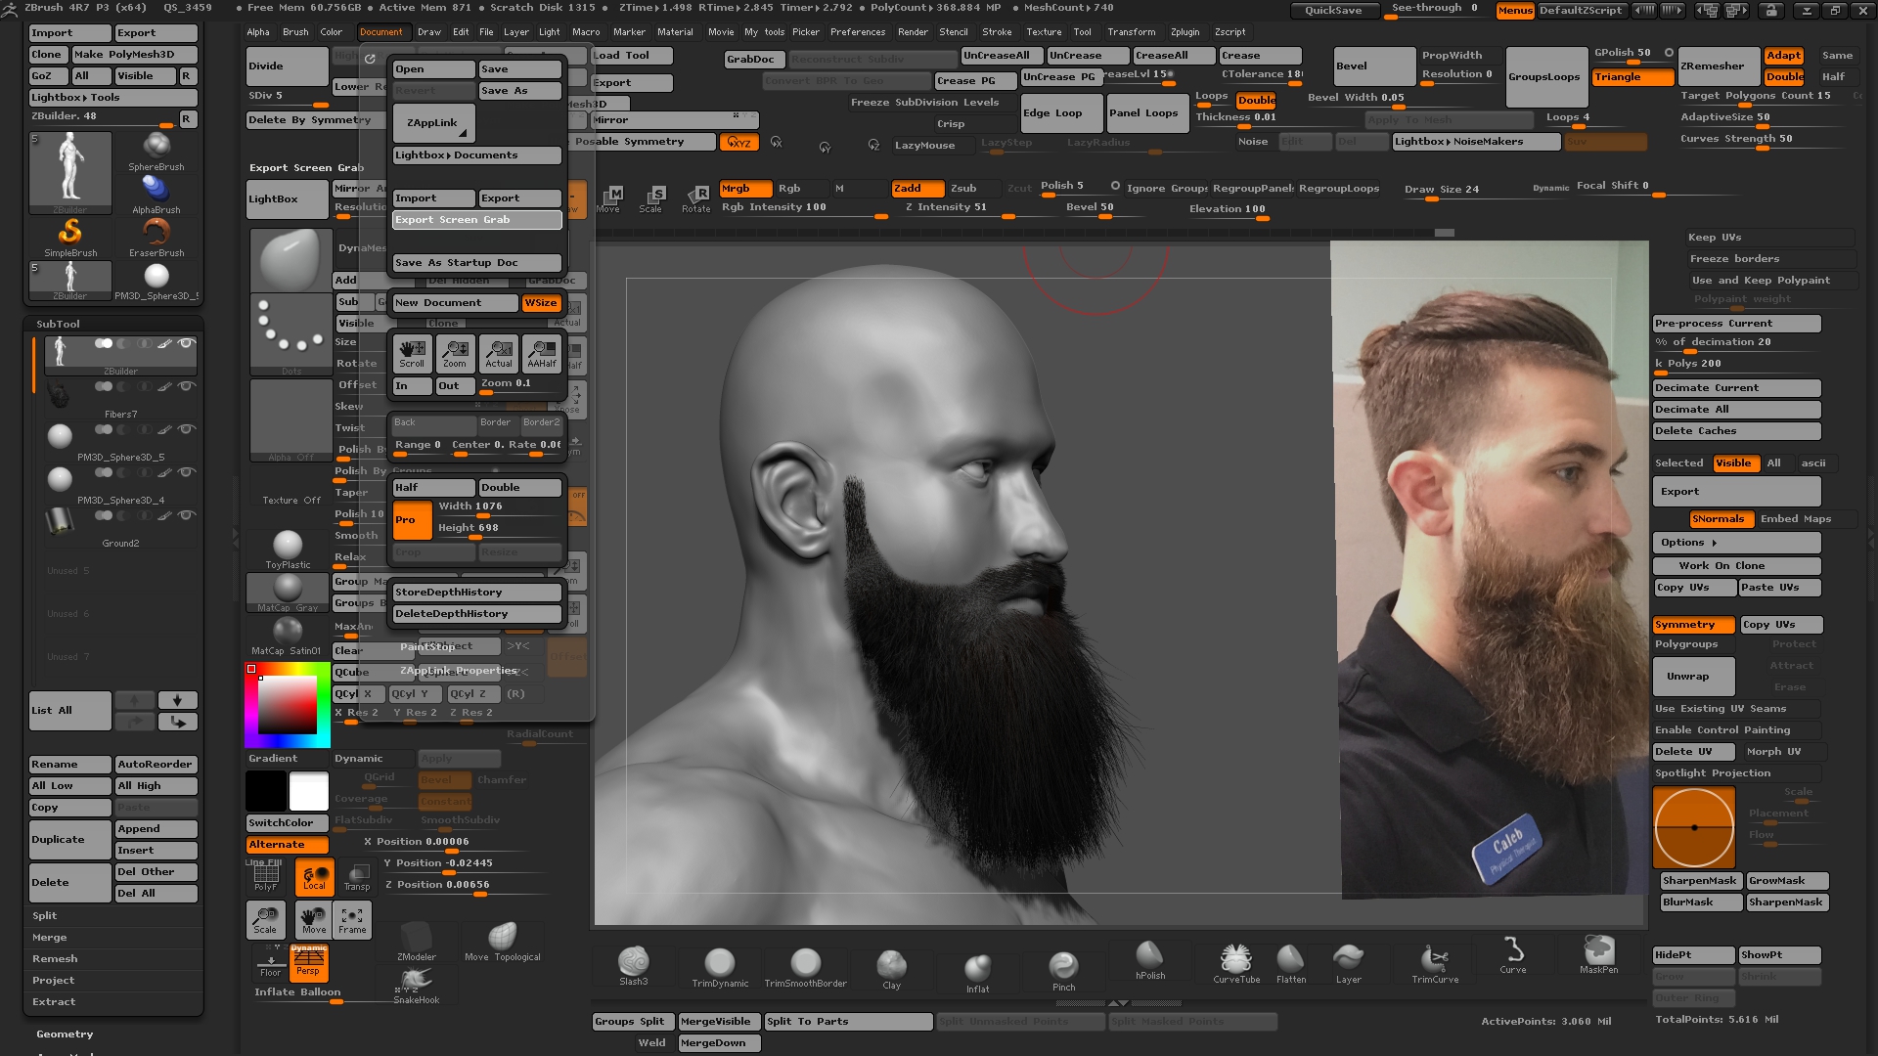The image size is (1878, 1056).
Task: Open the Preferences menu
Action: 858,31
